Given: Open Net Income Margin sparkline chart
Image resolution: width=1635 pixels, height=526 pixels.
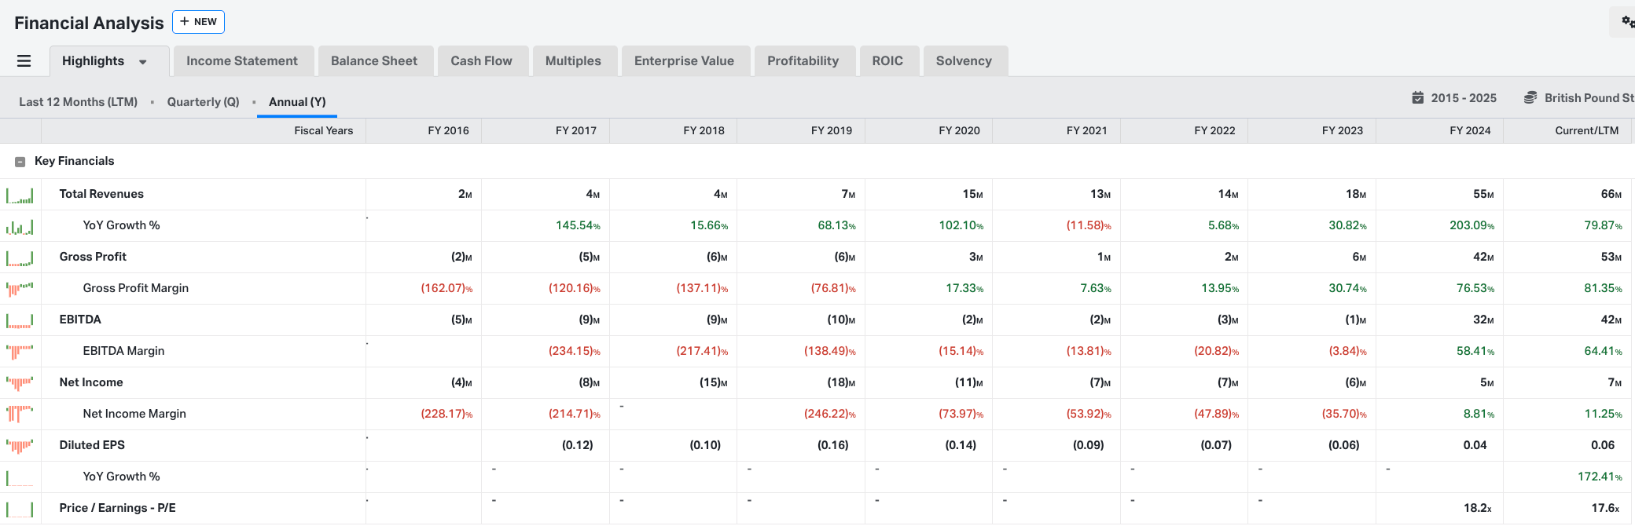Looking at the screenshot, I should click(20, 415).
